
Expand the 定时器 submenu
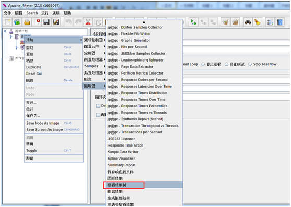[94, 53]
